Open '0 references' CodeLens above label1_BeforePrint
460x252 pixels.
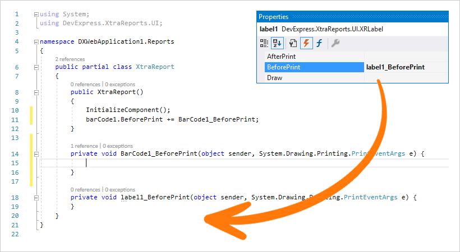[85, 190]
